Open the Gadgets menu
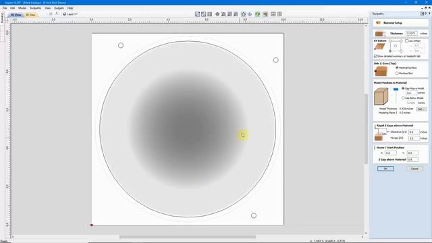This screenshot has width=432, height=243. [x=59, y=8]
